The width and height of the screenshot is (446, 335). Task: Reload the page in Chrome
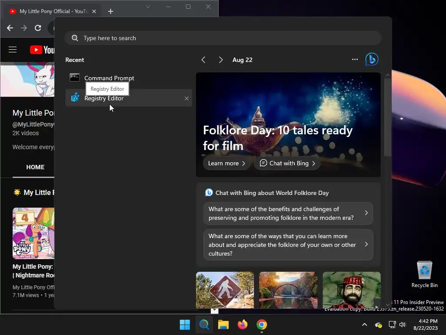38,28
